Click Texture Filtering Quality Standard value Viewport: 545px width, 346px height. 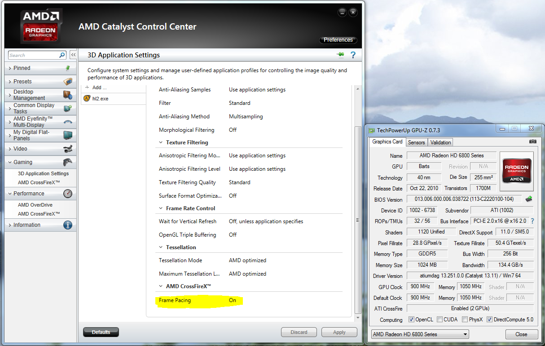(240, 182)
